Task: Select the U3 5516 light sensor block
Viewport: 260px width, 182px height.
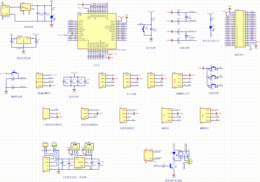Action: [x=123, y=115]
